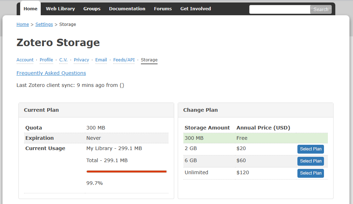353x204 pixels.
Task: Open the Privacy settings tab
Action: (81, 60)
